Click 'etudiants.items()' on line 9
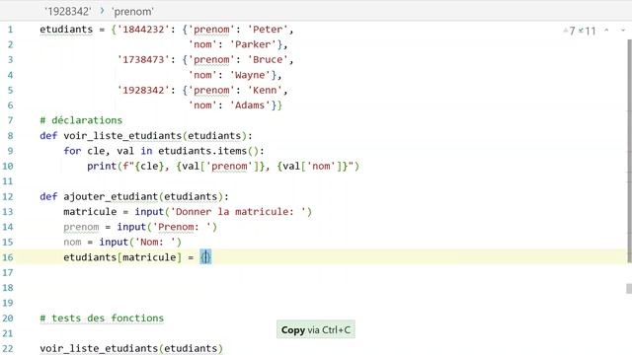This screenshot has height=355, width=632. [208, 151]
